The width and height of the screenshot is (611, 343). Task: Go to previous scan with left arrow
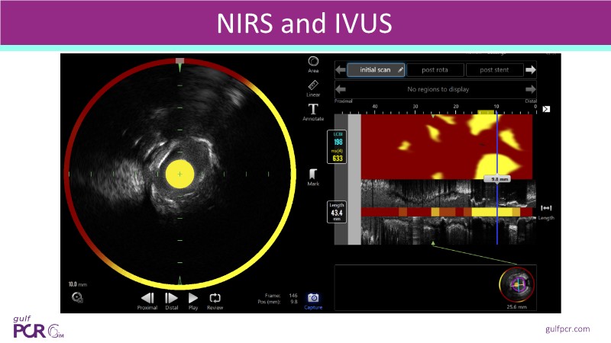(341, 70)
